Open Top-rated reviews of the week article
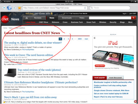 (x=39, y=70)
